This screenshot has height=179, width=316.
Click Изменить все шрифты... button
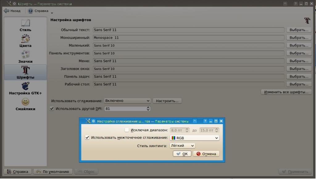click(286, 92)
